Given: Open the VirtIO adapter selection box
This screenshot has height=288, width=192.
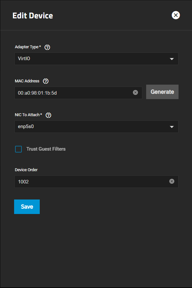Looking at the screenshot, I should click(96, 59).
